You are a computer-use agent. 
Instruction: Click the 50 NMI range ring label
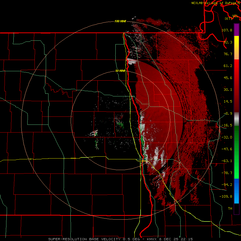click(120, 71)
